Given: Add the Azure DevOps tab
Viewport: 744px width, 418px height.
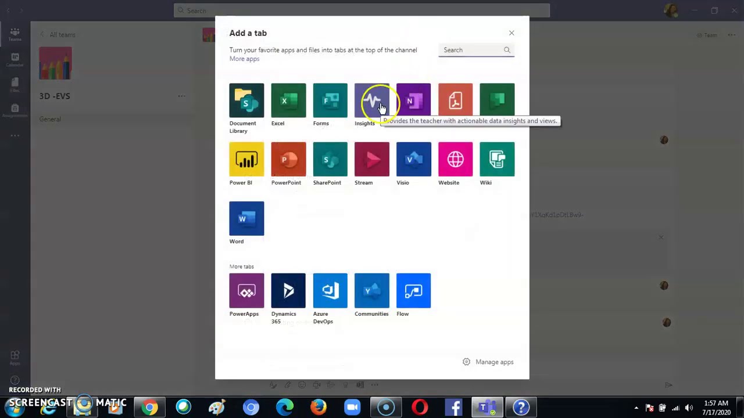Looking at the screenshot, I should 330,290.
